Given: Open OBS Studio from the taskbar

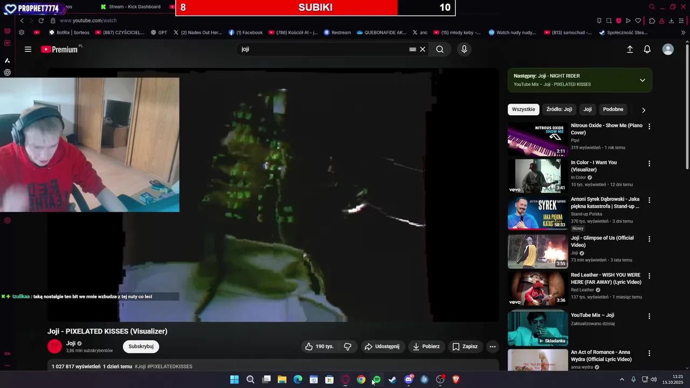Looking at the screenshot, I should (440, 379).
